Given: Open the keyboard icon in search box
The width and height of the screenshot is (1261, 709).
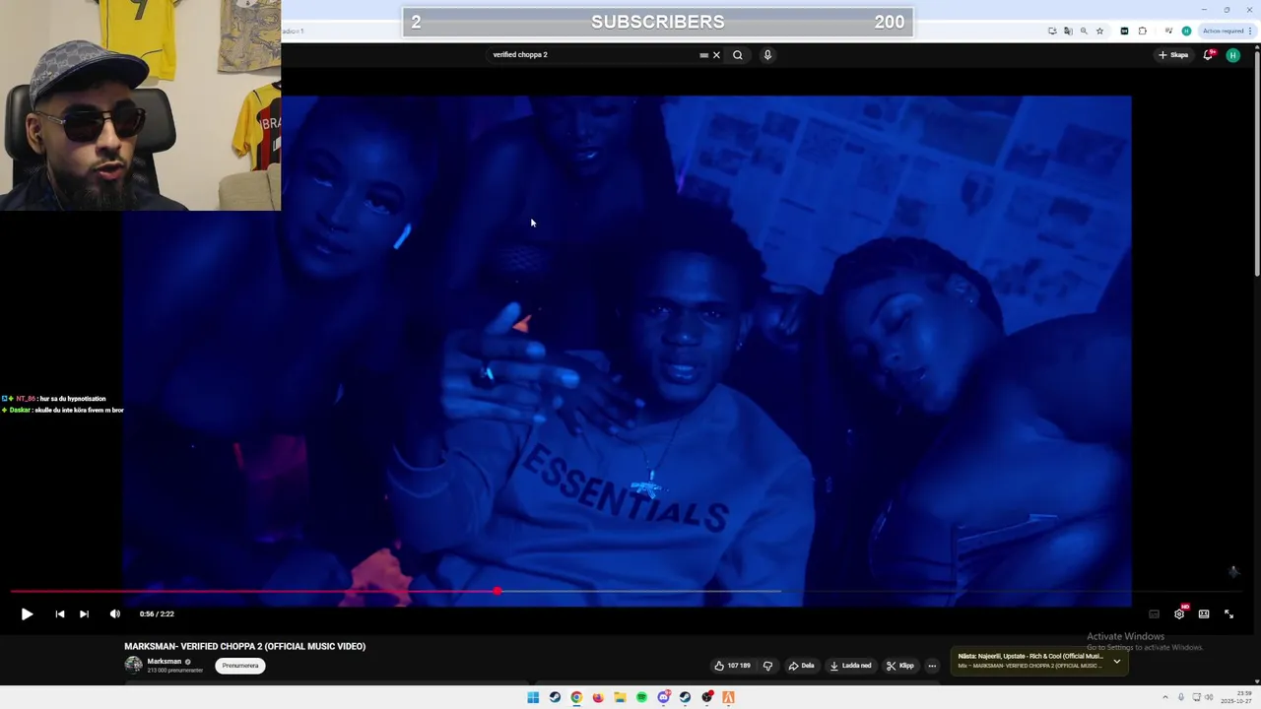Looking at the screenshot, I should (x=703, y=55).
